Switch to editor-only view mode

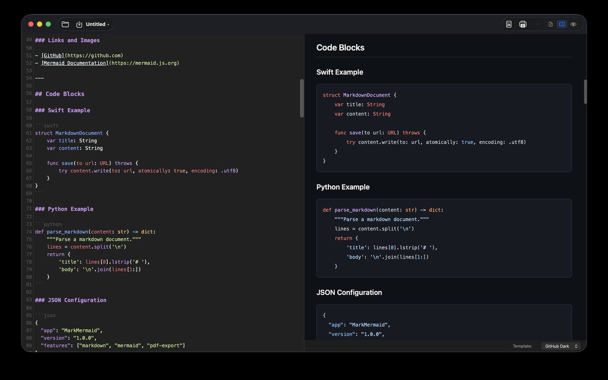pyautogui.click(x=551, y=24)
